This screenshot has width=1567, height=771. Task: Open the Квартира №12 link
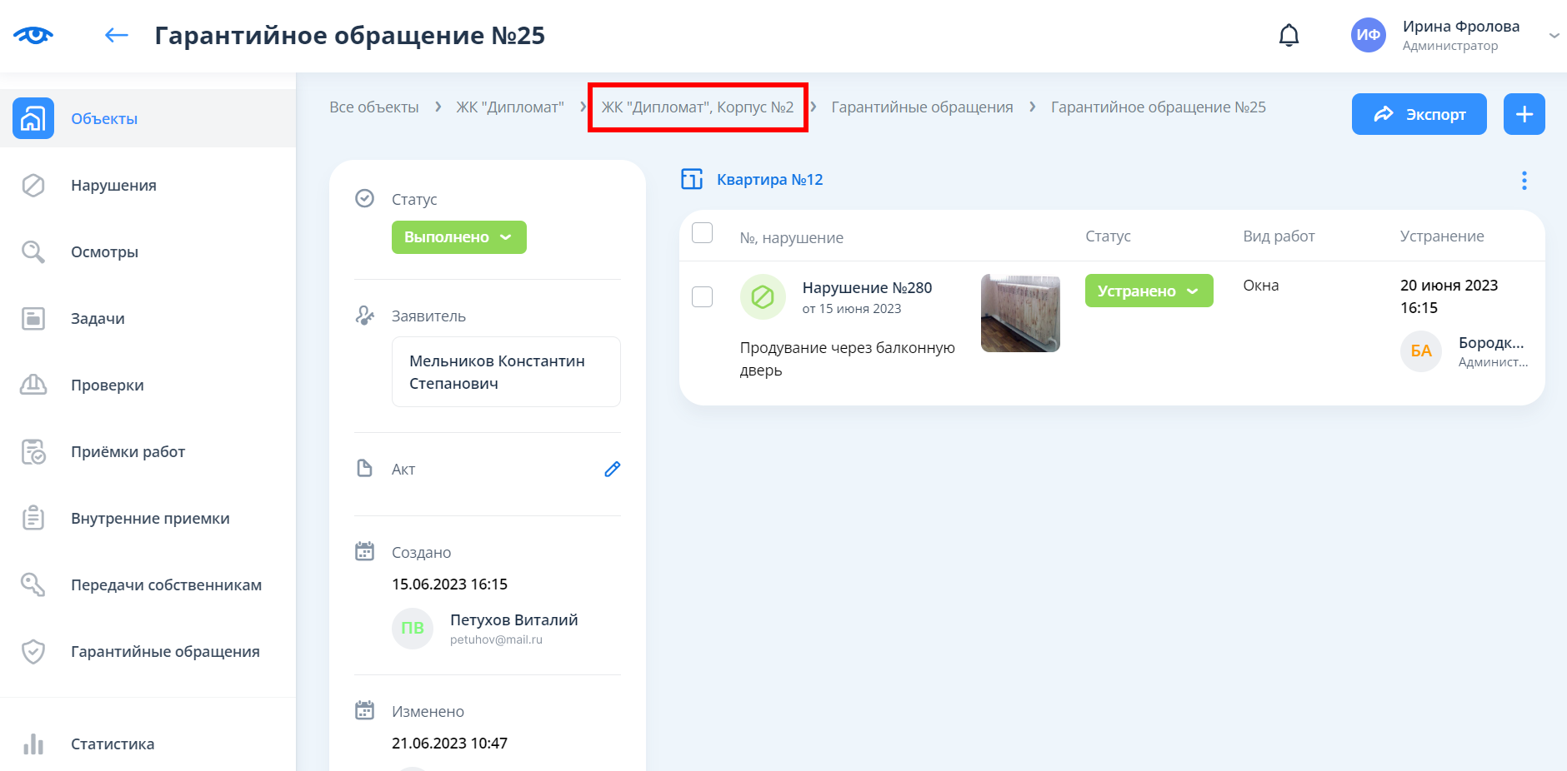(769, 180)
